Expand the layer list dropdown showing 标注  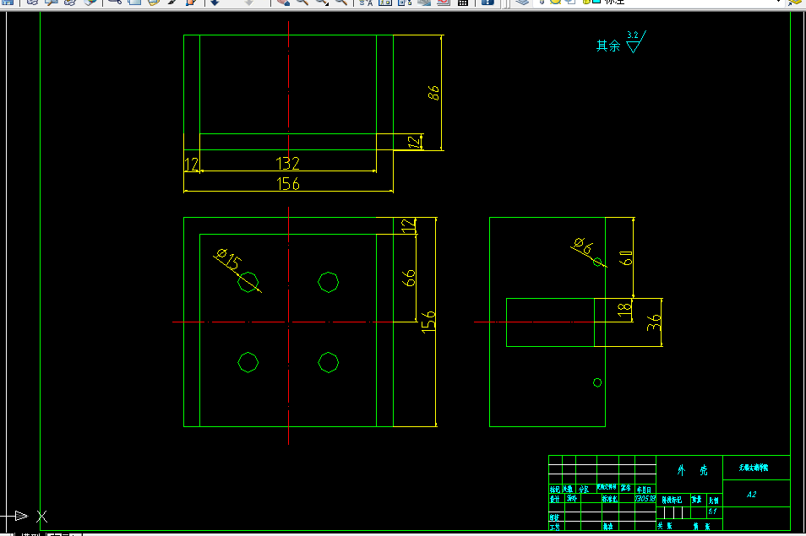pyautogui.click(x=779, y=2)
